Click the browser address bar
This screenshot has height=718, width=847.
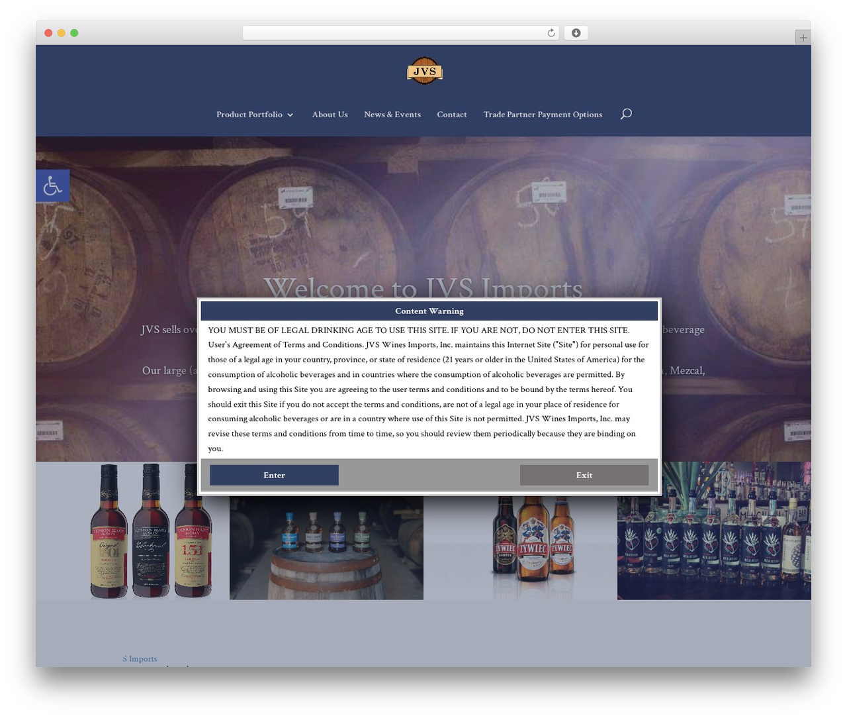coord(401,33)
